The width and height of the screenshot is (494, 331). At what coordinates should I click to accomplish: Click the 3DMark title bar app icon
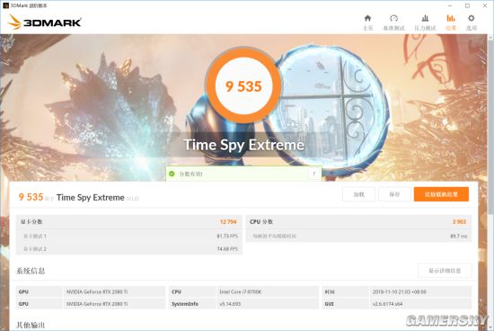click(x=5, y=5)
